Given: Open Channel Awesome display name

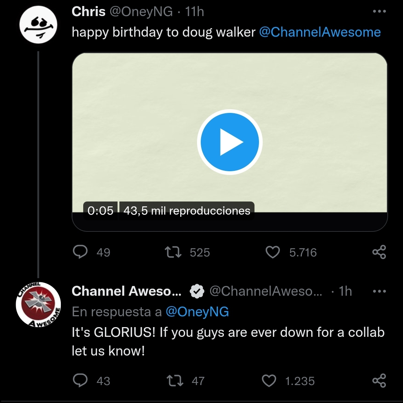Looking at the screenshot, I should [x=126, y=291].
